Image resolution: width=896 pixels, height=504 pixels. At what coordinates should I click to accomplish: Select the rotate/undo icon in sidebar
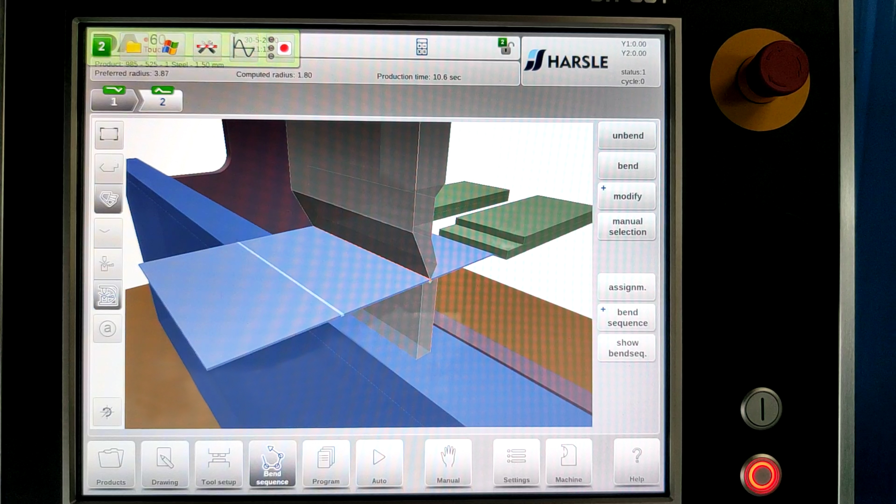(108, 413)
